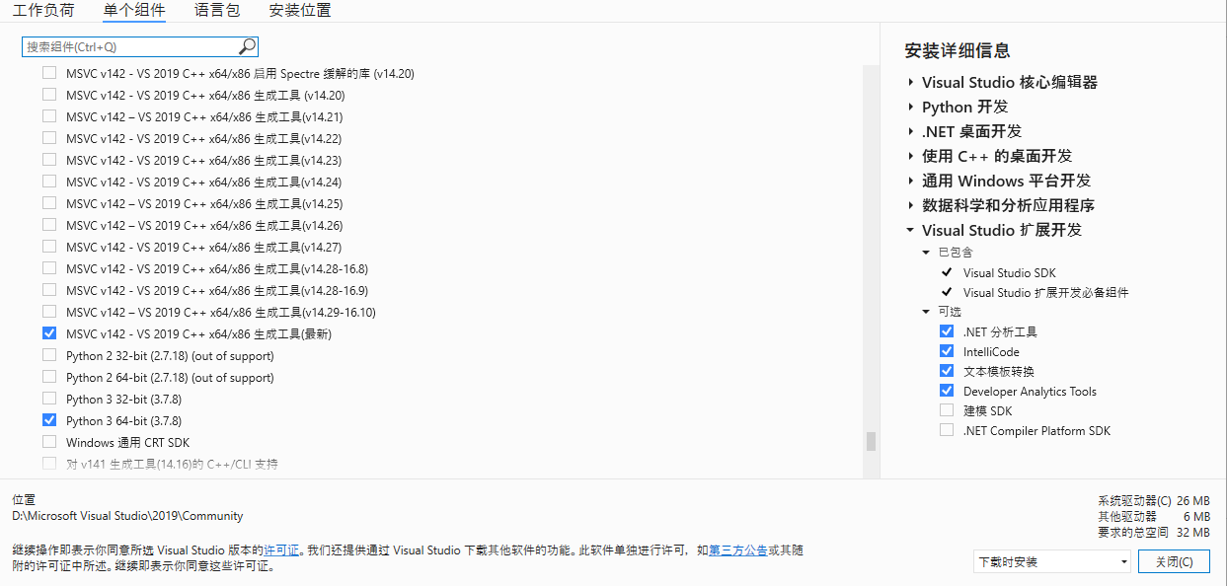Expand 使用 C++ 的桌面开发 details
1227x586 pixels.
pyautogui.click(x=910, y=155)
